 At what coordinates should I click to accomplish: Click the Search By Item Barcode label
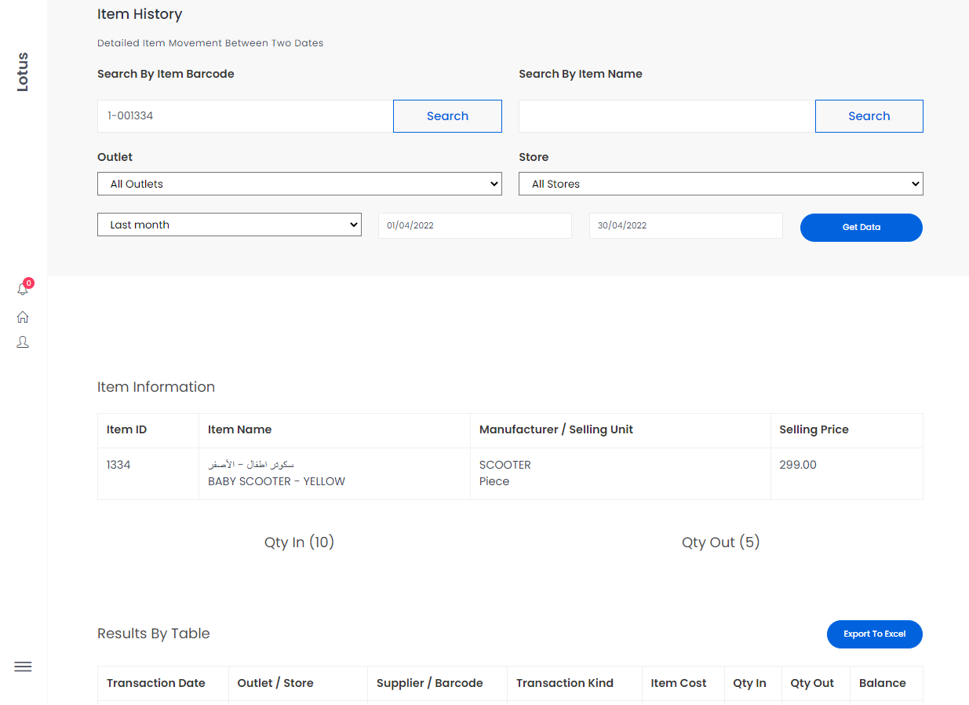(166, 74)
